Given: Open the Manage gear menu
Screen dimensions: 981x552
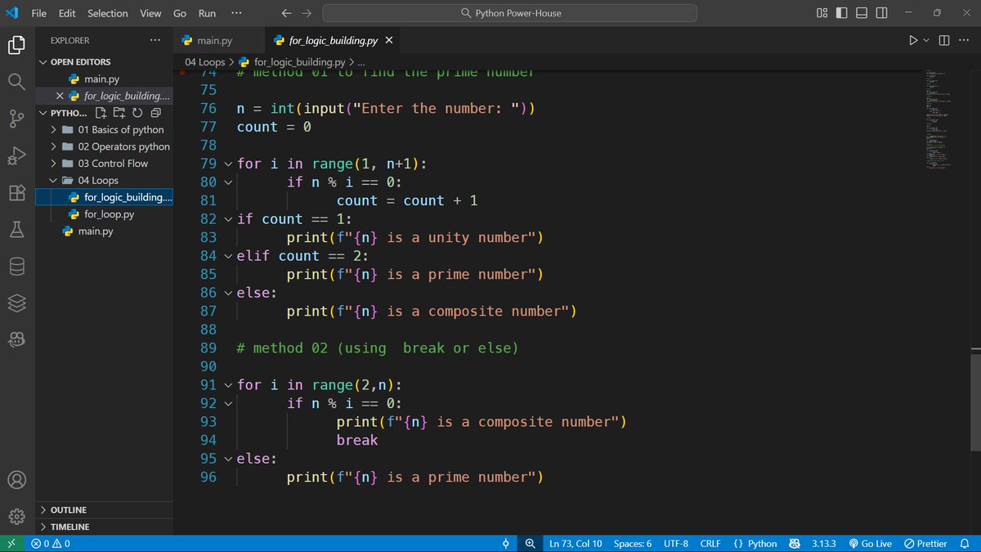Looking at the screenshot, I should (x=16, y=516).
